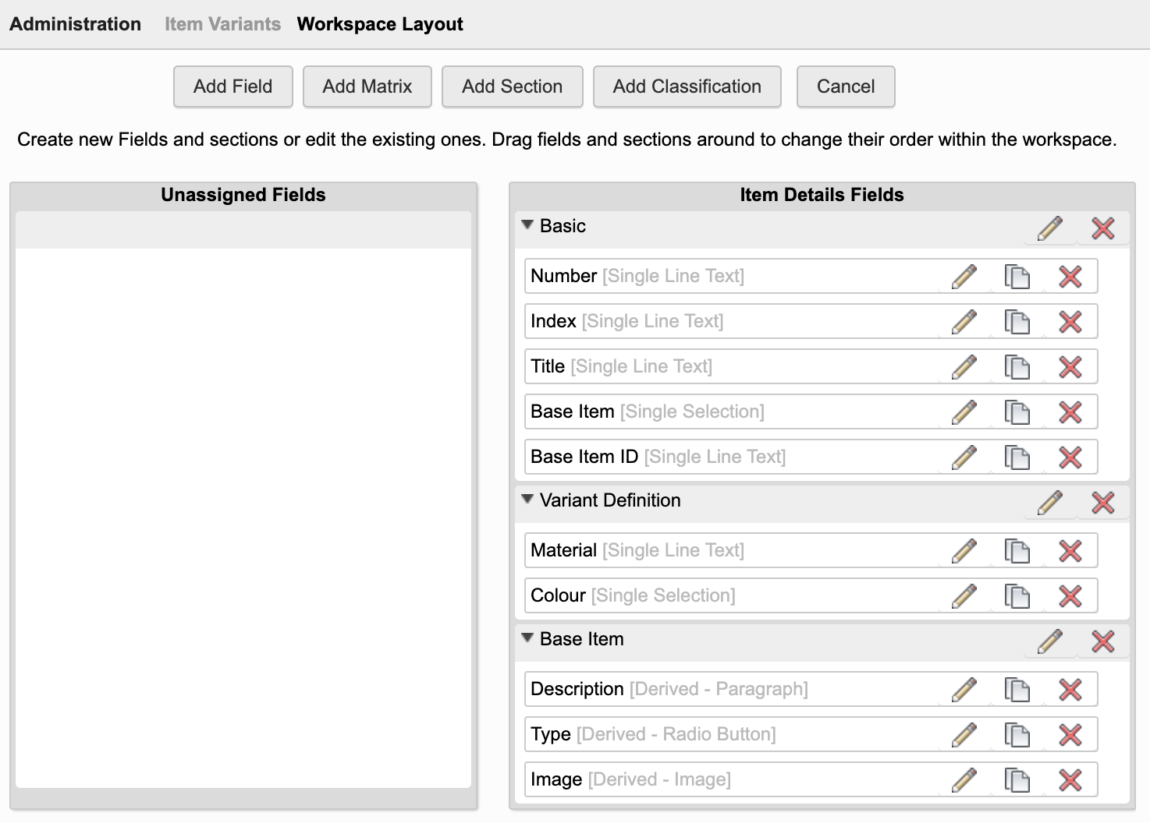This screenshot has height=823, width=1150.
Task: Clone the Material field
Action: 1017,551
